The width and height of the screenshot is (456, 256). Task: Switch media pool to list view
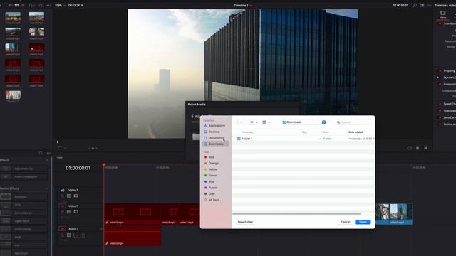(23, 5)
